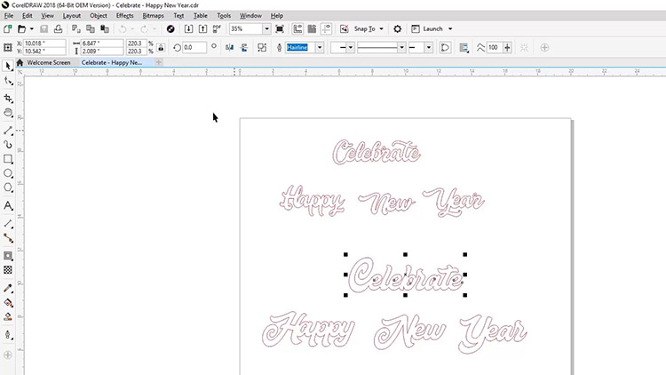Screen dimensions: 666x375
Task: Activate the Ellipse tool
Action: [8, 173]
